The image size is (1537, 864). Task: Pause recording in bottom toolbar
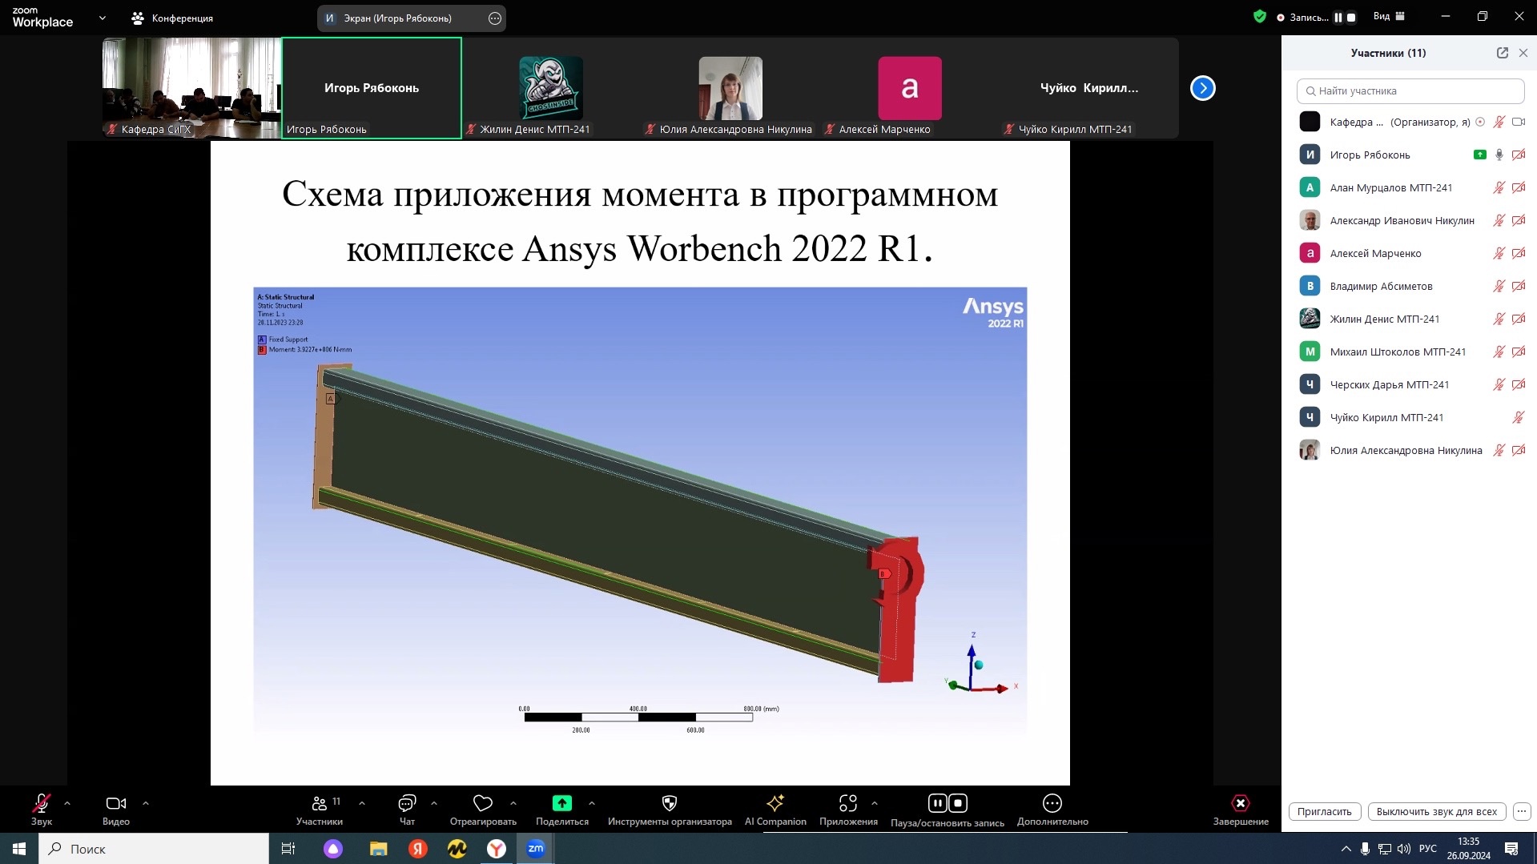point(937,802)
